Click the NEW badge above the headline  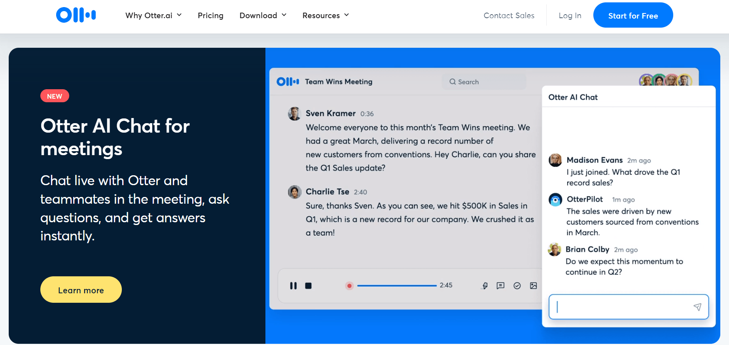pyautogui.click(x=55, y=96)
